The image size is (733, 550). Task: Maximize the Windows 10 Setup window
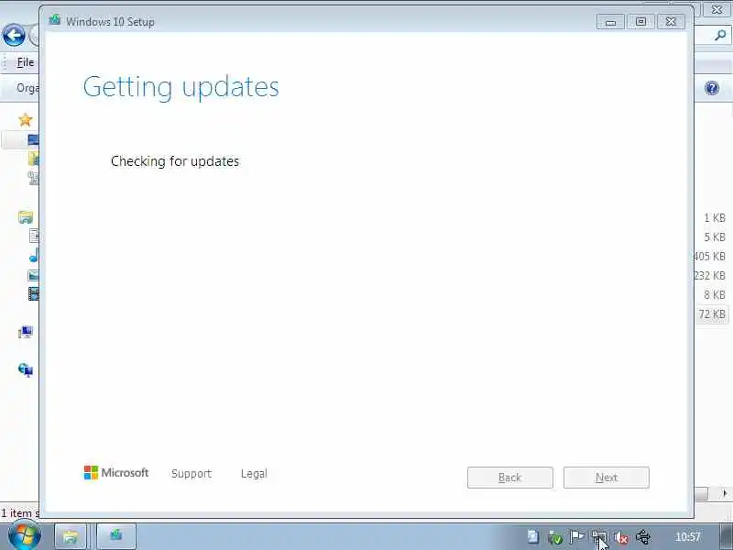tap(640, 22)
